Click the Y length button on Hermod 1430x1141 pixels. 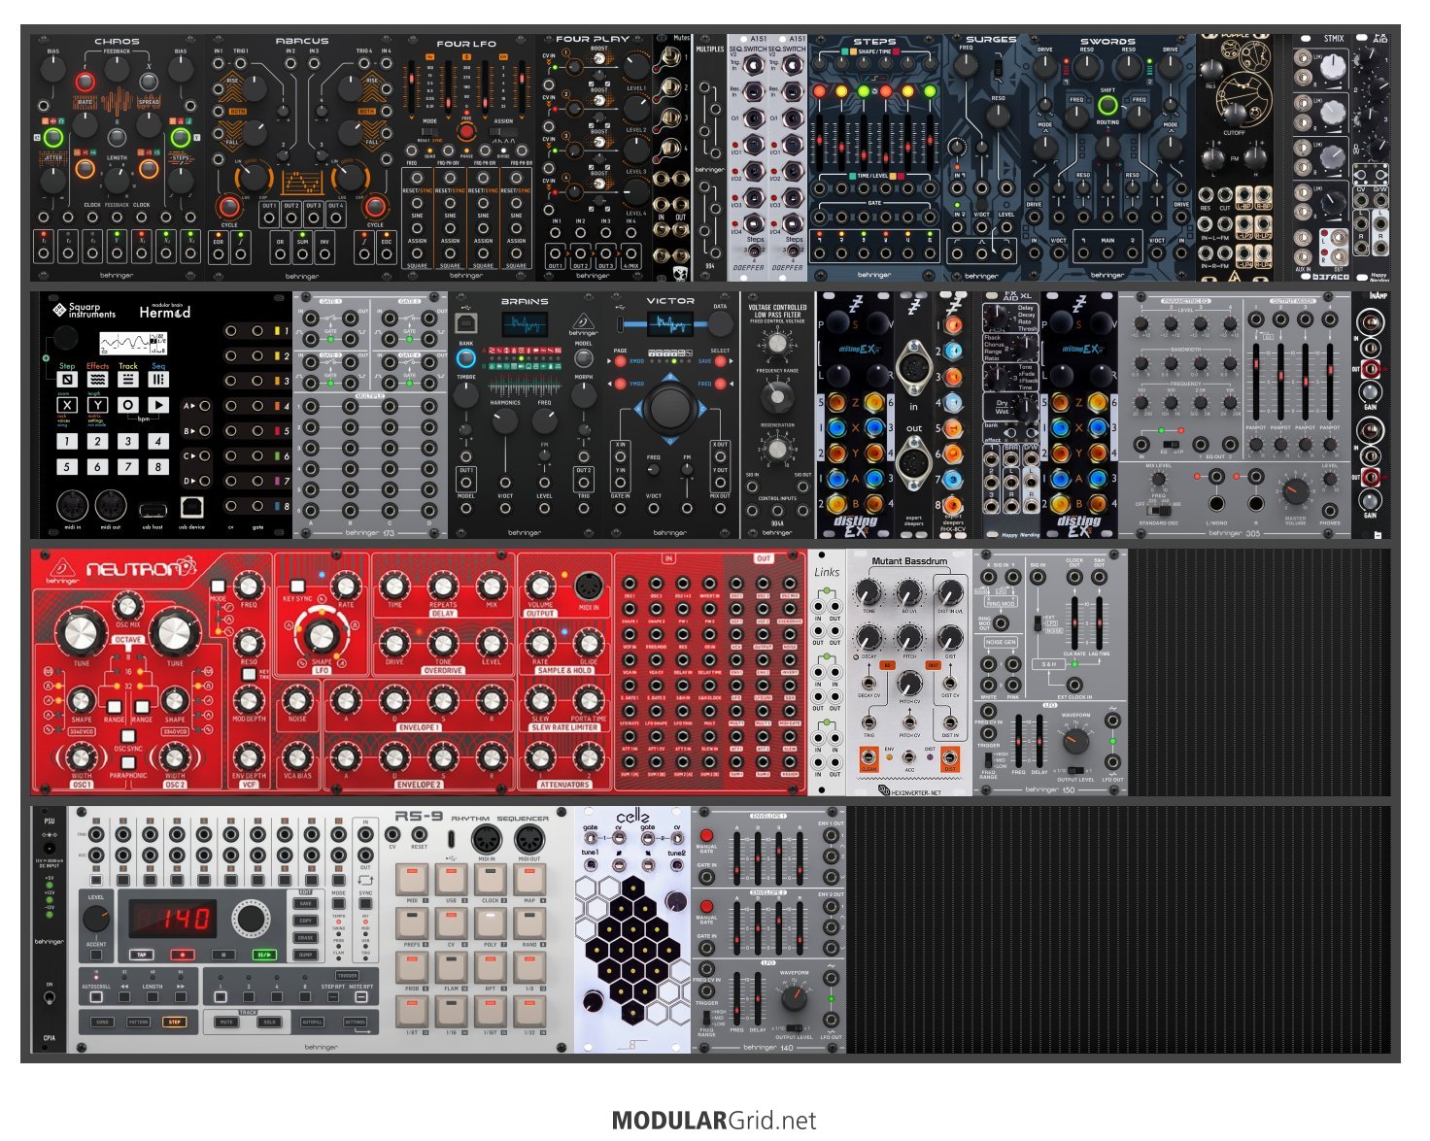97,405
